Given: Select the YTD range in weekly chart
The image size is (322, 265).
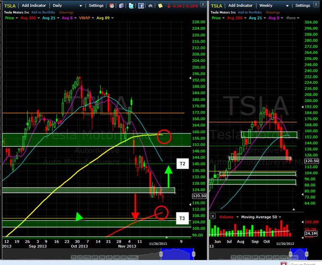Looking at the screenshot, I should click(247, 257).
